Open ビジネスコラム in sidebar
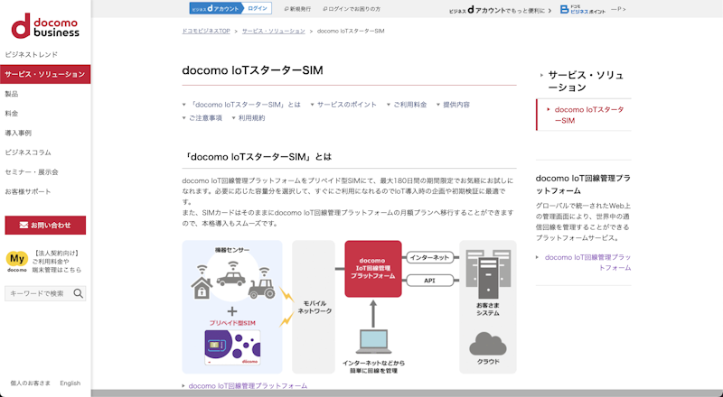 tap(28, 152)
